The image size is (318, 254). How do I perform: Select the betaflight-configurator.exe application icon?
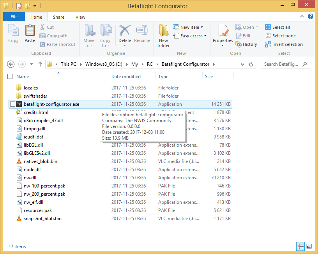(19, 104)
